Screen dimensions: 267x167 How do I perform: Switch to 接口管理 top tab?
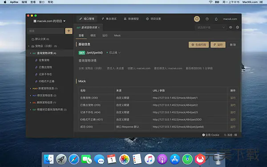(x=87, y=19)
